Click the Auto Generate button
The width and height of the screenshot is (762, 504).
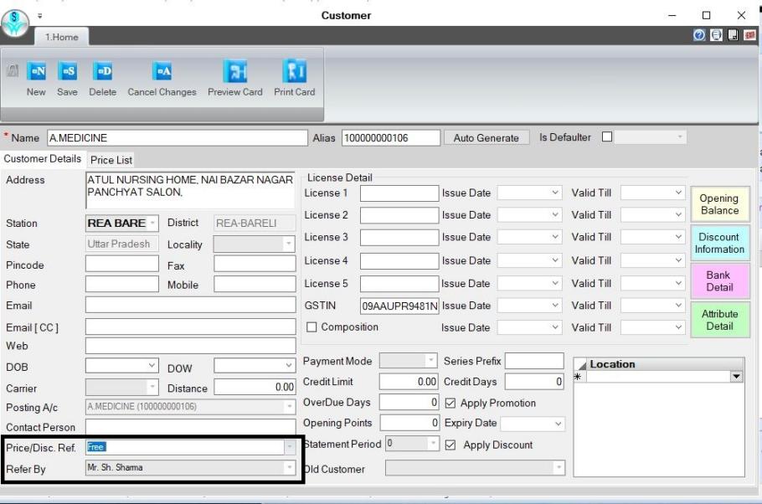pos(486,138)
